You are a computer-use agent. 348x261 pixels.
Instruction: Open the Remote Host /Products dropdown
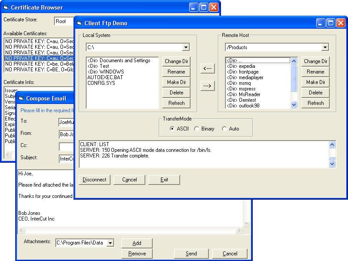325,47
